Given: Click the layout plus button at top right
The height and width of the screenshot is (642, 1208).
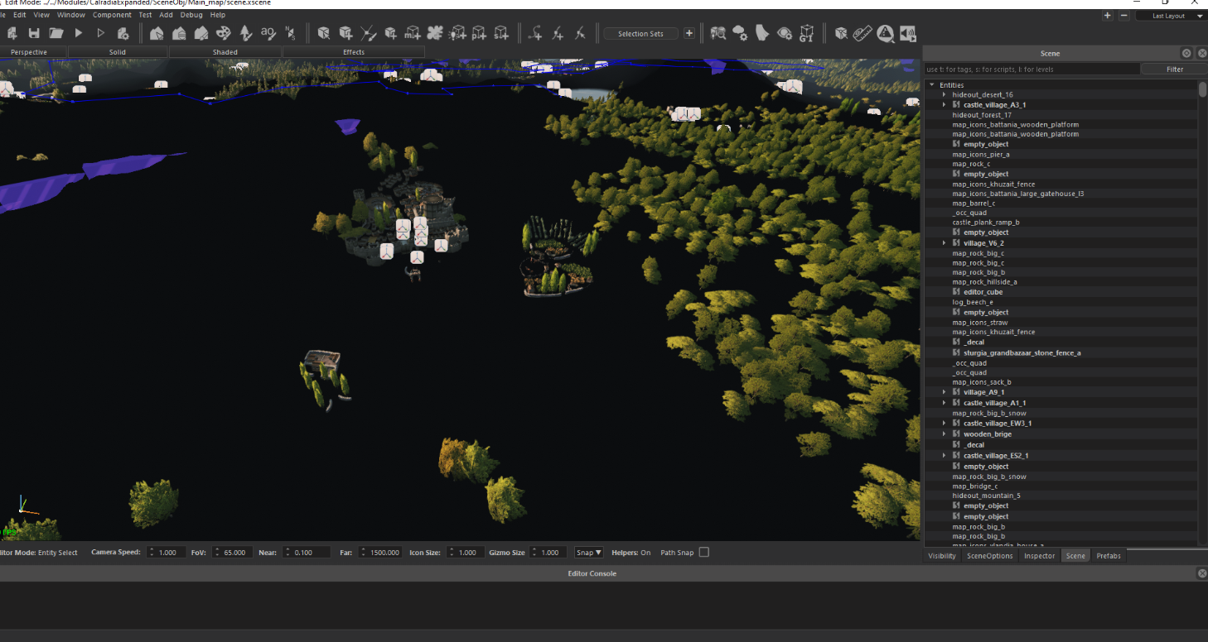Looking at the screenshot, I should [x=1108, y=16].
